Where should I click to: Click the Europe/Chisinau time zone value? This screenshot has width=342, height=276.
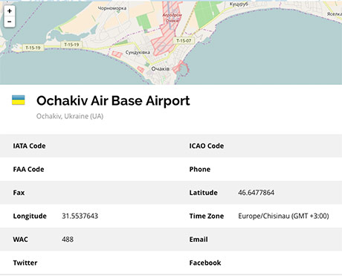[283, 216]
